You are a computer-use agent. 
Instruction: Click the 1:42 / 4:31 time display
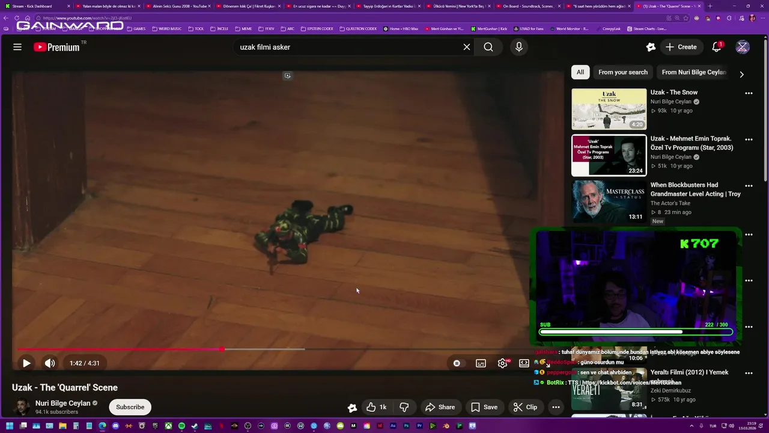click(85, 363)
